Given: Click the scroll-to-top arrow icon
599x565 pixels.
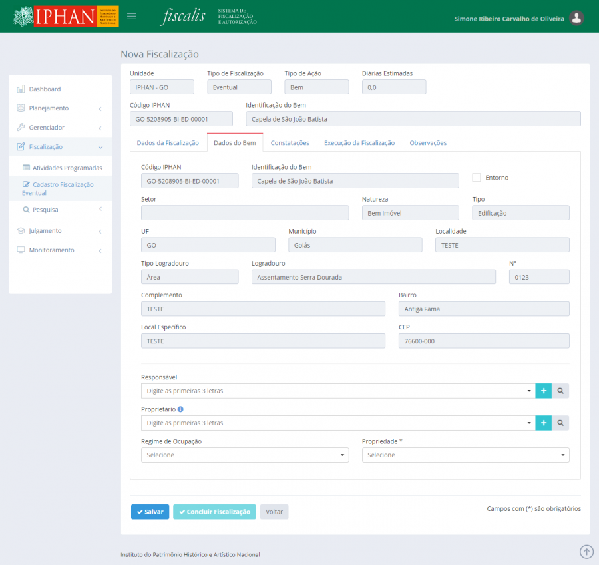Looking at the screenshot, I should (x=586, y=551).
